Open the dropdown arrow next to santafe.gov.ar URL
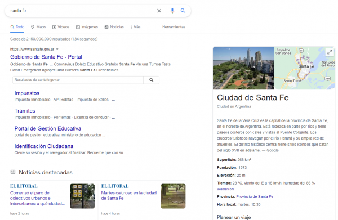This screenshot has width=338, height=220. coord(57,50)
